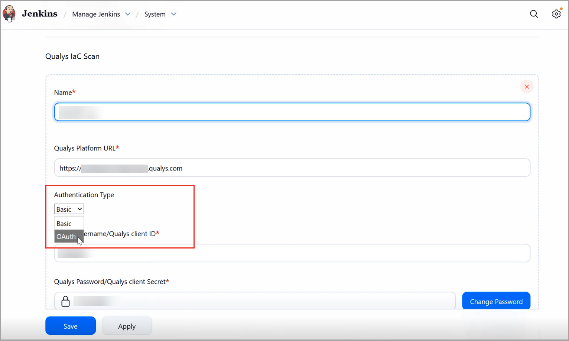Click the Change Password button

pyautogui.click(x=496, y=301)
